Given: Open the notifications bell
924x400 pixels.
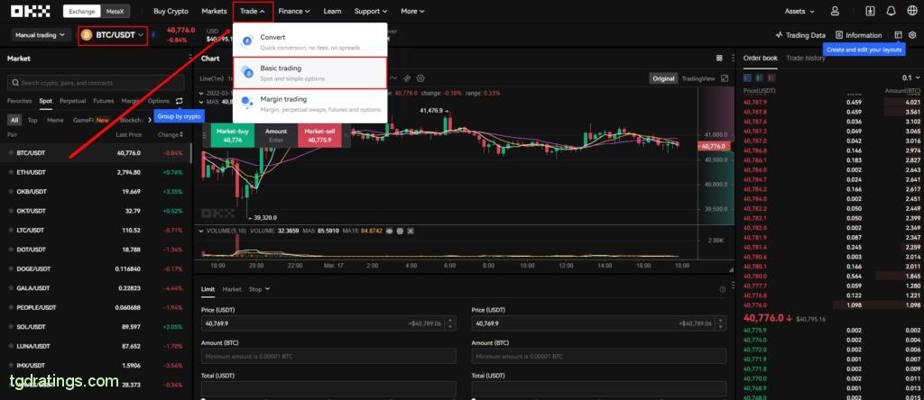Looking at the screenshot, I should click(891, 11).
